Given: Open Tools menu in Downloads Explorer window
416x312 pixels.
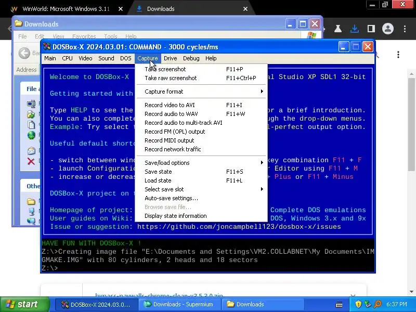Looking at the screenshot, I should coord(111,36).
